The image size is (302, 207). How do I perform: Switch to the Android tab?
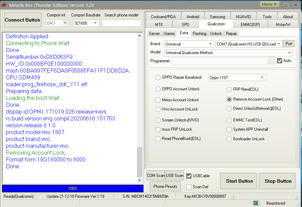192,17
